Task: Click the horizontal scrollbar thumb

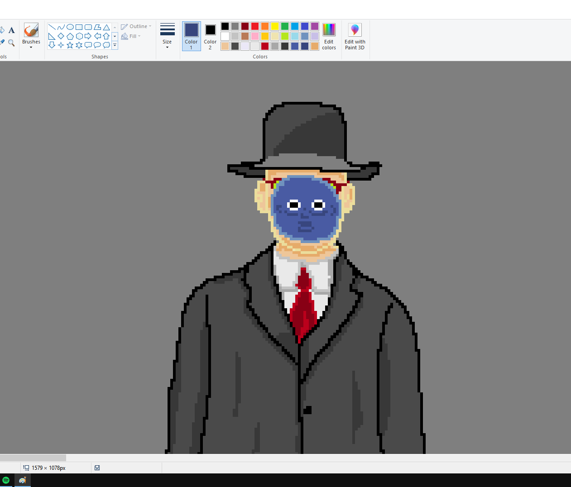Action: click(33, 458)
